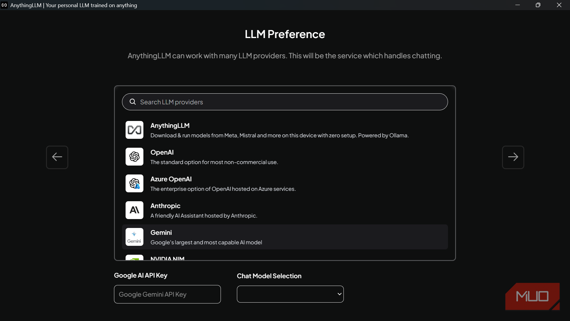Click the AnythingLLM provider logo icon
Viewport: 570px width, 321px height.
pyautogui.click(x=134, y=130)
